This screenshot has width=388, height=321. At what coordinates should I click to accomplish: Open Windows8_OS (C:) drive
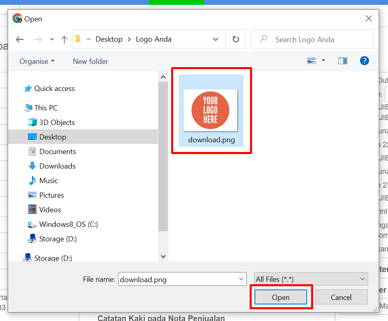tap(68, 224)
